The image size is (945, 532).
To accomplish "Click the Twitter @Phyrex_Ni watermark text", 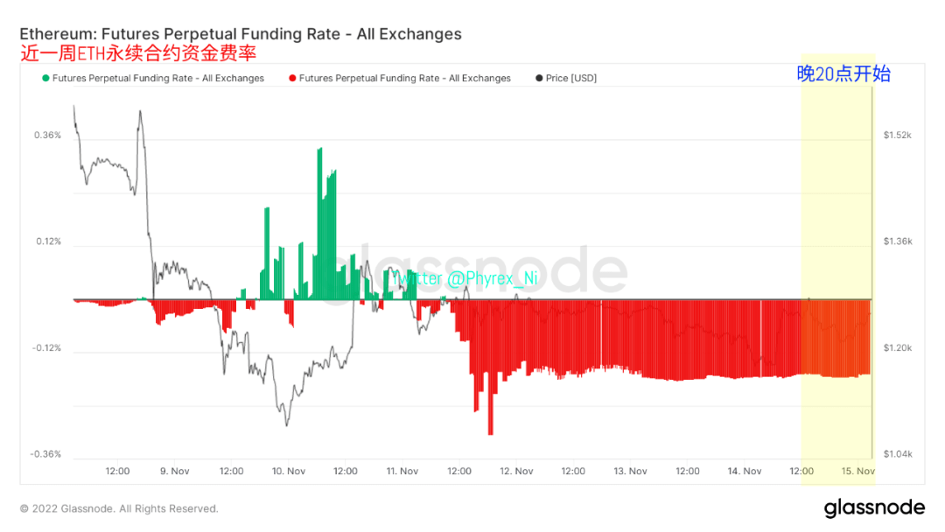I will click(464, 279).
